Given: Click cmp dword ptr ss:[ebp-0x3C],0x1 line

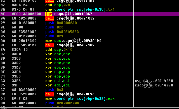Looking at the screenshot, I should pyautogui.click(x=80, y=9).
